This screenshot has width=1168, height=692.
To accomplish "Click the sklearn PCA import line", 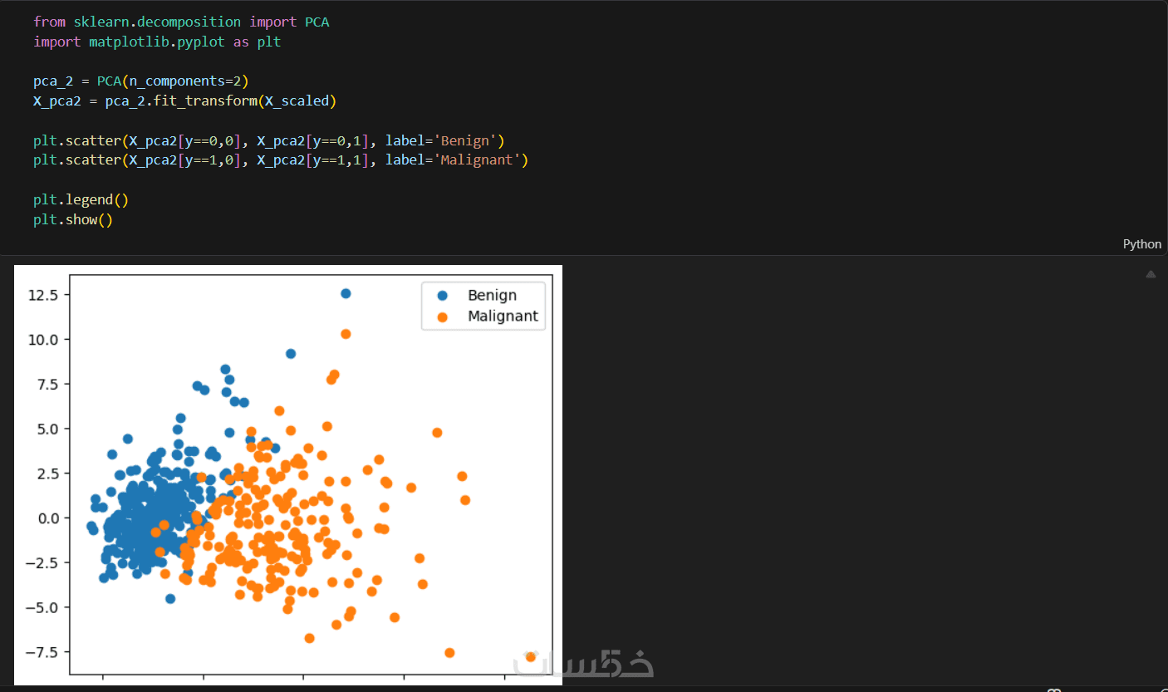I will click(x=181, y=22).
